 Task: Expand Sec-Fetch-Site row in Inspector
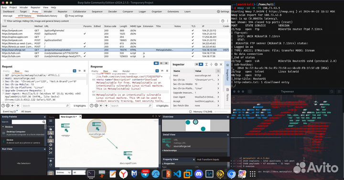pyautogui.click(x=218, y=105)
